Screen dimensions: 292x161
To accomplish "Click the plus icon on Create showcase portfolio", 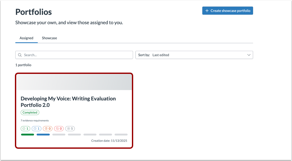I will click(x=207, y=11).
